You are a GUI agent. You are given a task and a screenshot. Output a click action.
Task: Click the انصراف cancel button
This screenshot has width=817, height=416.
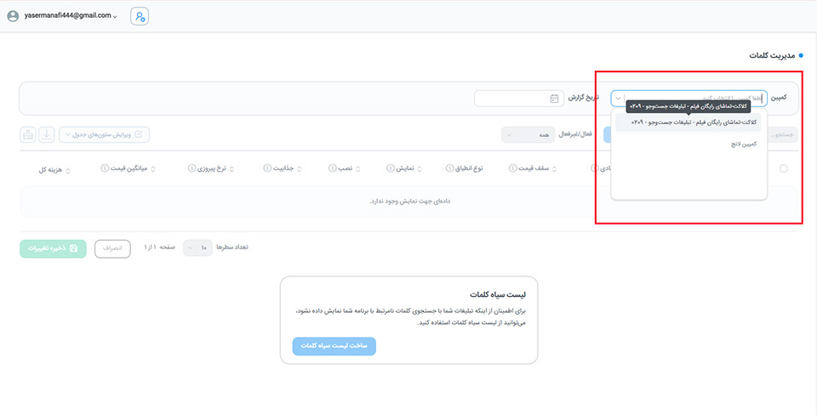[x=112, y=248]
